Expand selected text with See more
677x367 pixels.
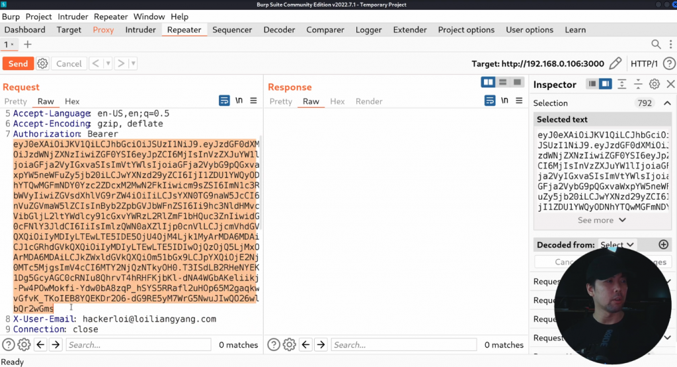tap(602, 220)
